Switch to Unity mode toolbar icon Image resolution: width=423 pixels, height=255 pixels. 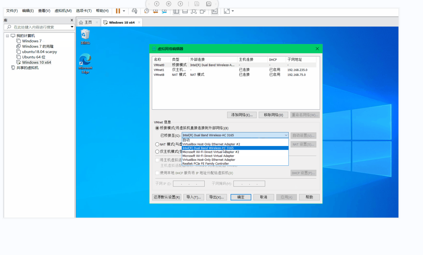click(203, 11)
